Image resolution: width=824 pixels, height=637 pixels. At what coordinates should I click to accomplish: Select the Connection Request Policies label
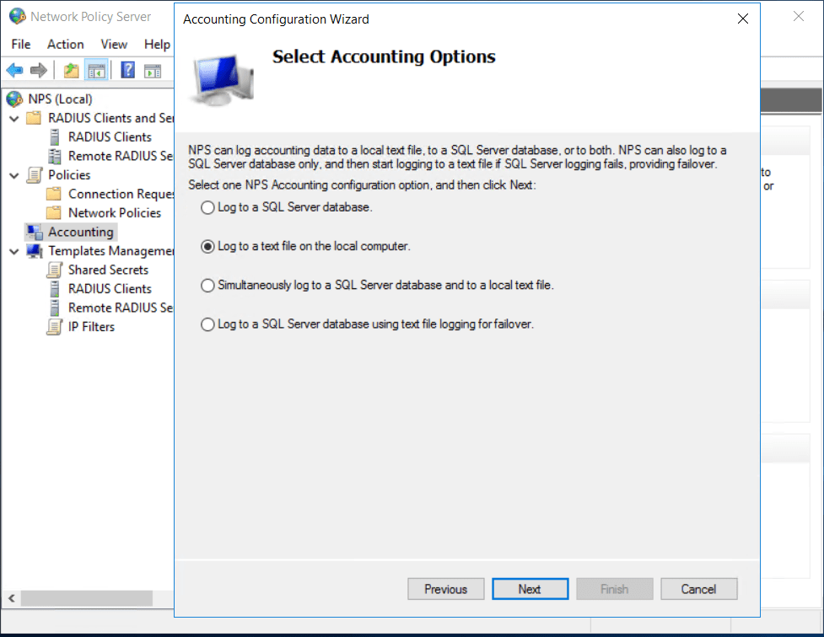[x=121, y=194]
